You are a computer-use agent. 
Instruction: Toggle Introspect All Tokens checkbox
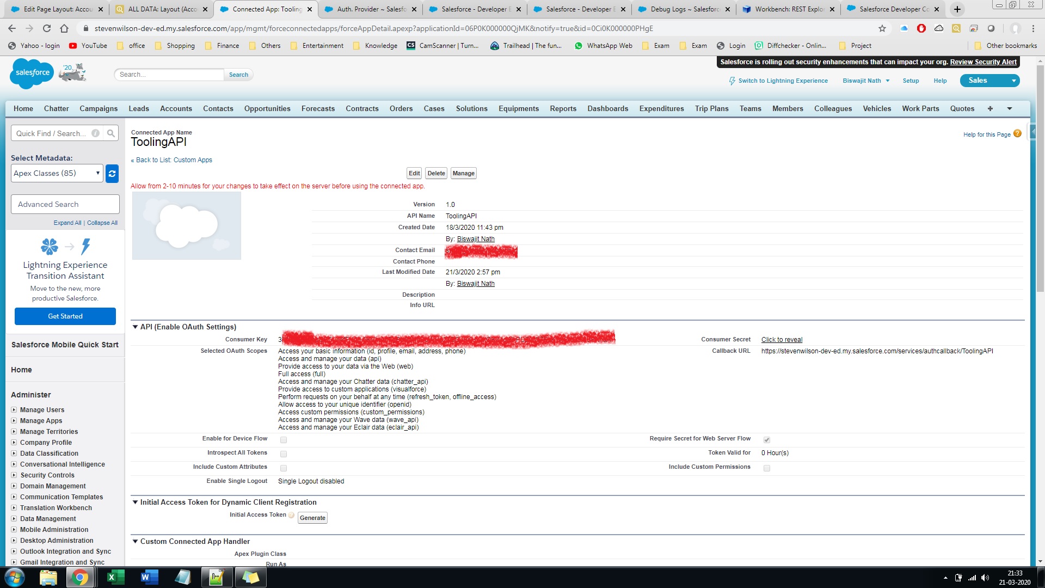pos(284,454)
